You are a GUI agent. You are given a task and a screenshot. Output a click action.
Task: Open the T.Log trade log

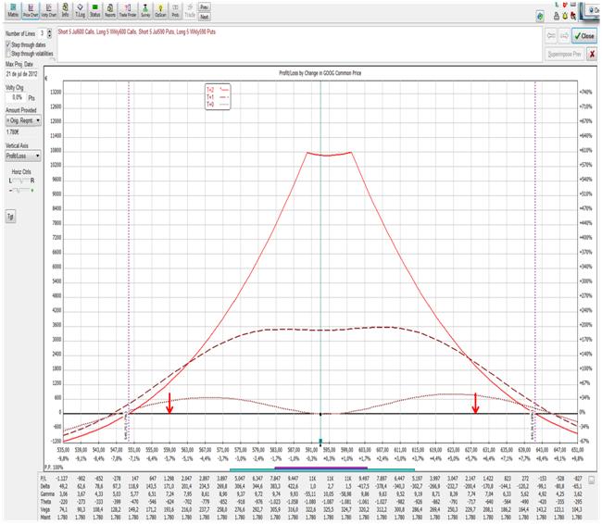coord(80,11)
